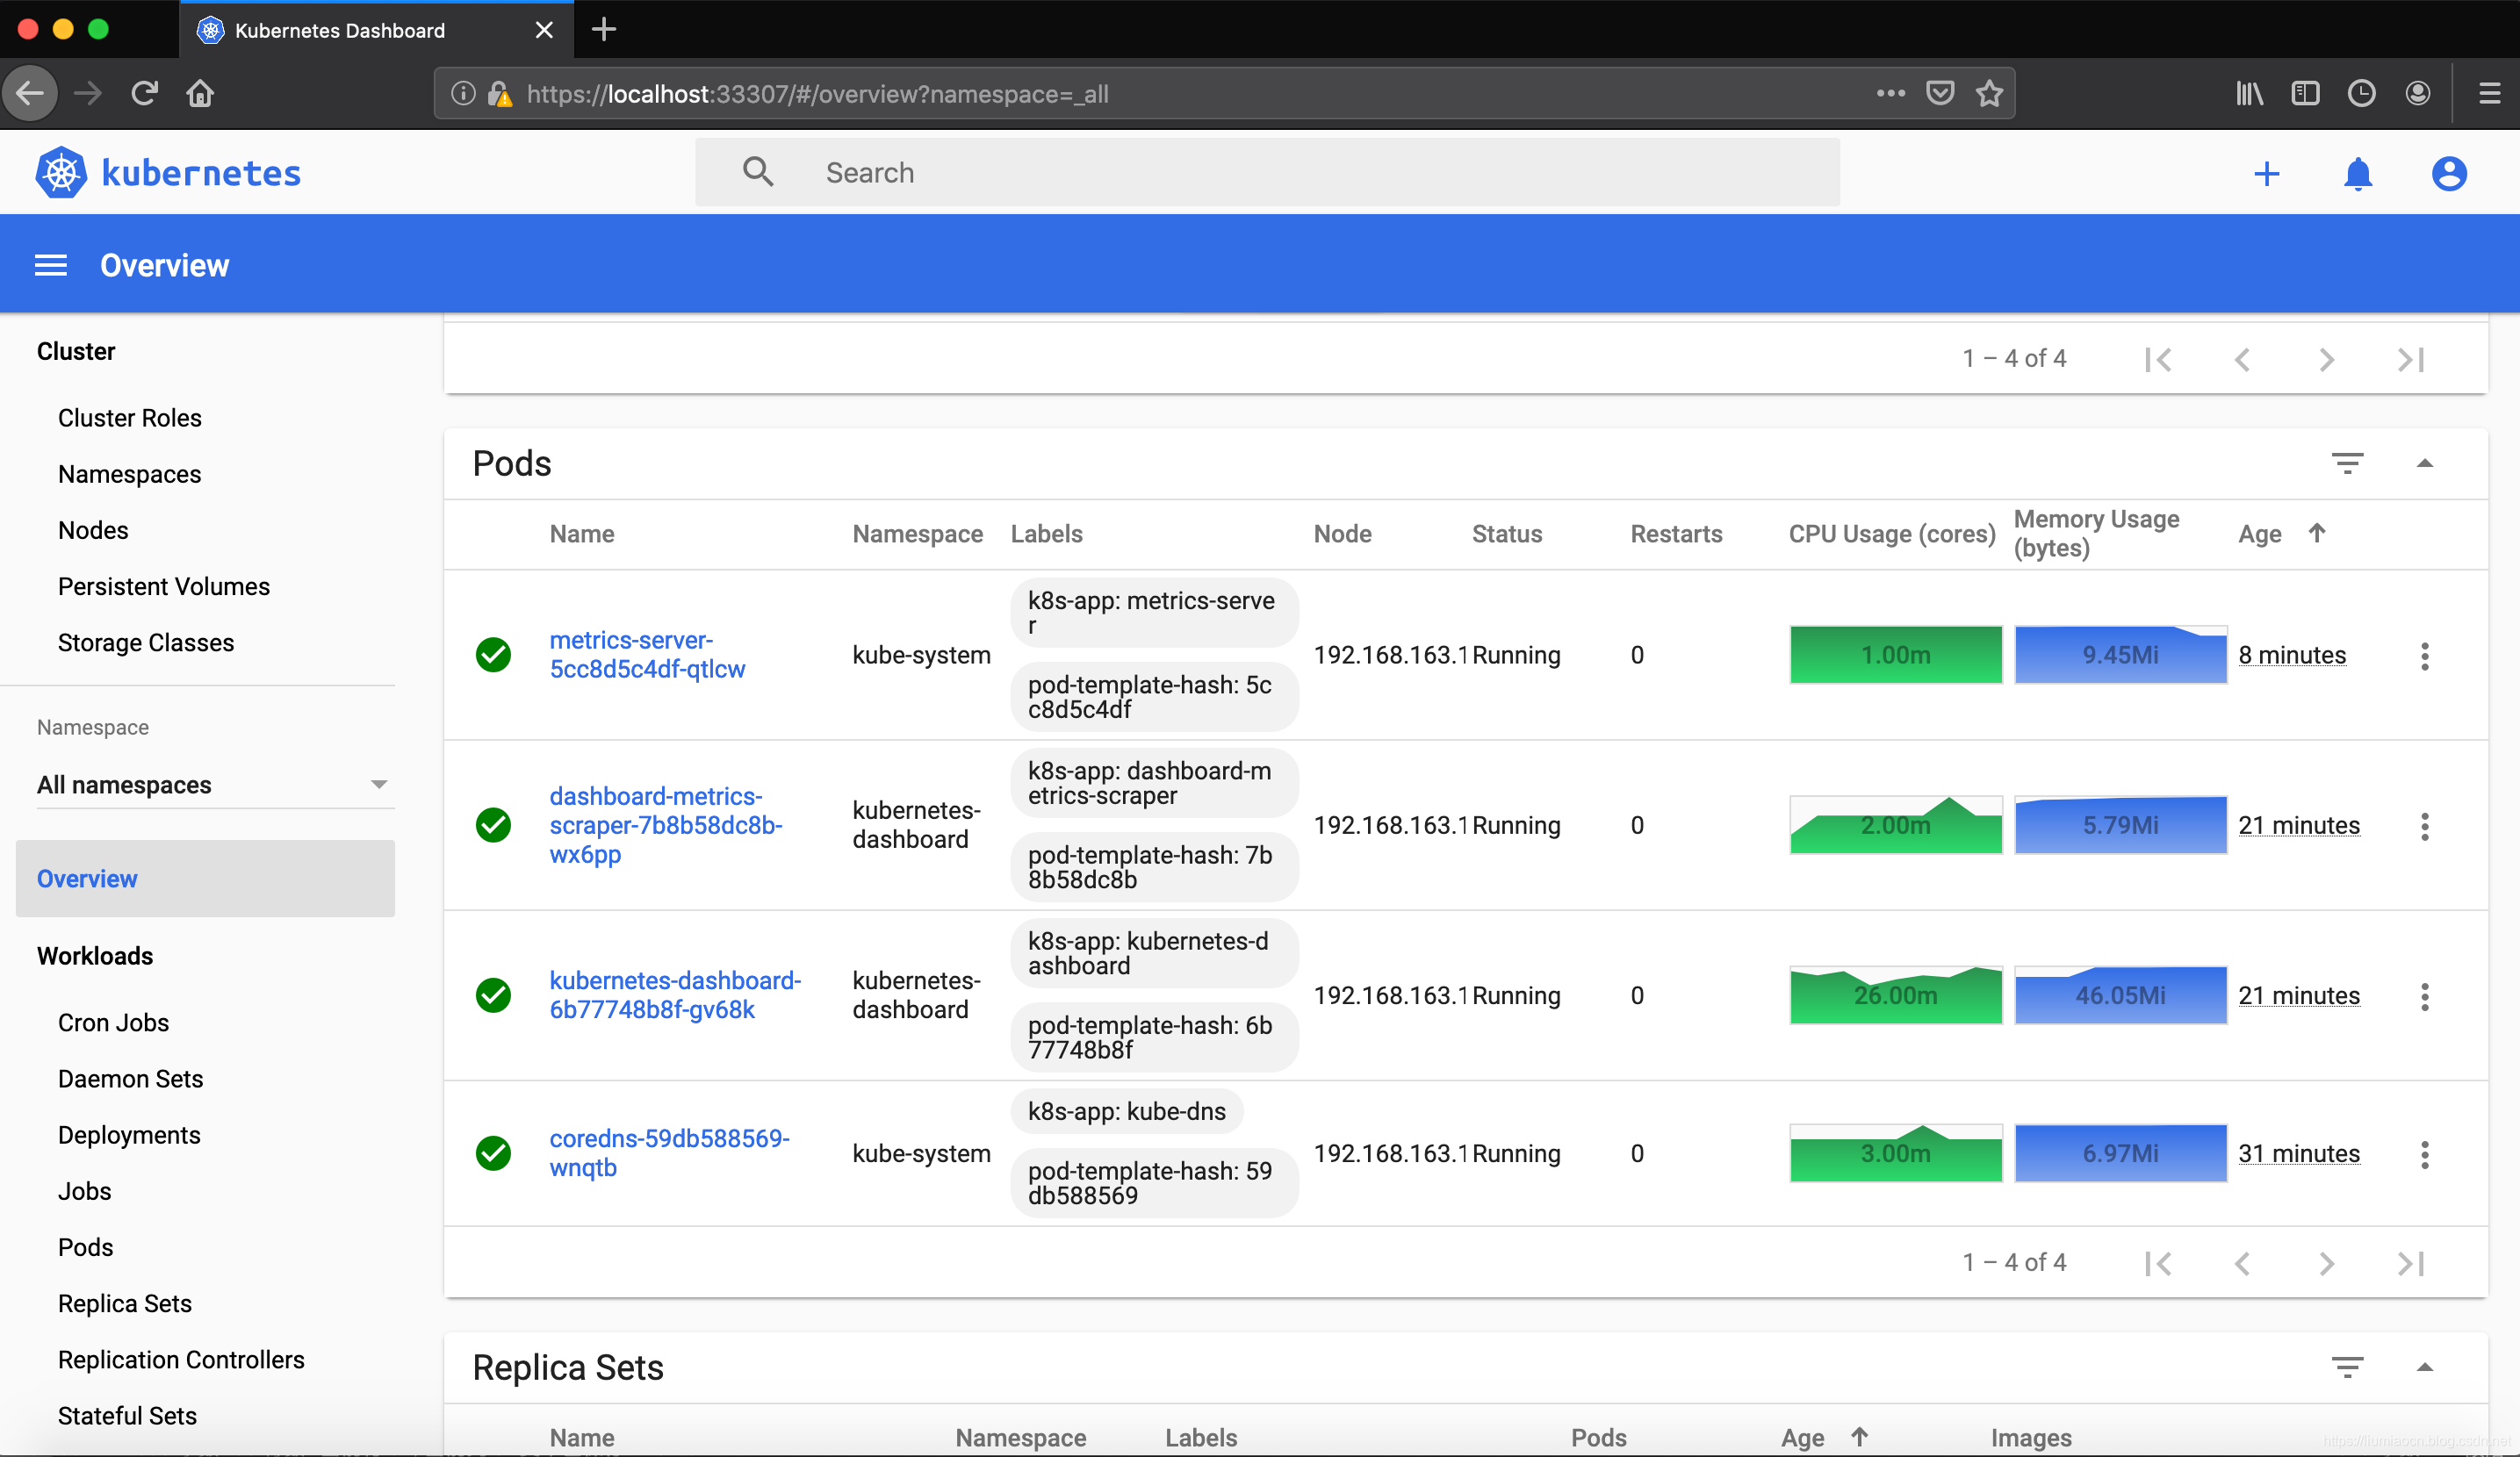2520x1457 pixels.
Task: Open the user account icon
Action: (2449, 174)
